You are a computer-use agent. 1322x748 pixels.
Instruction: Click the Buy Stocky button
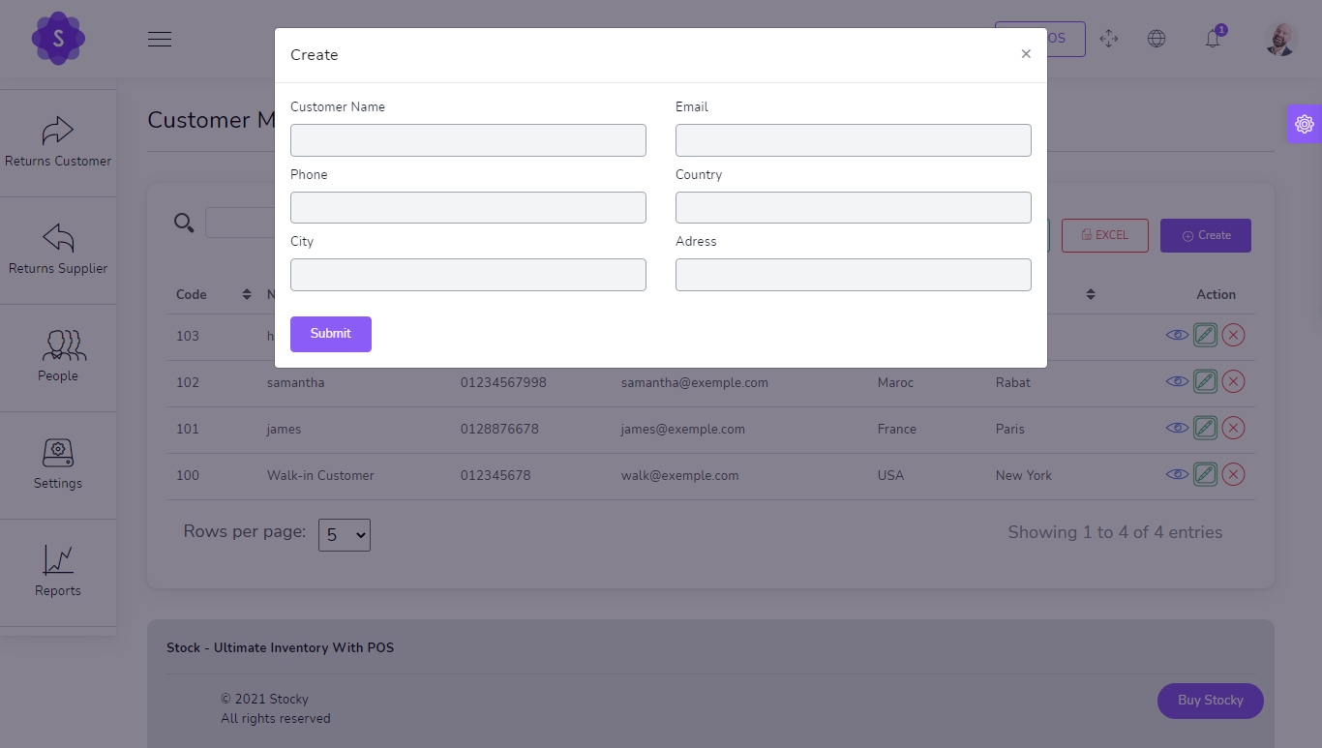click(x=1210, y=701)
